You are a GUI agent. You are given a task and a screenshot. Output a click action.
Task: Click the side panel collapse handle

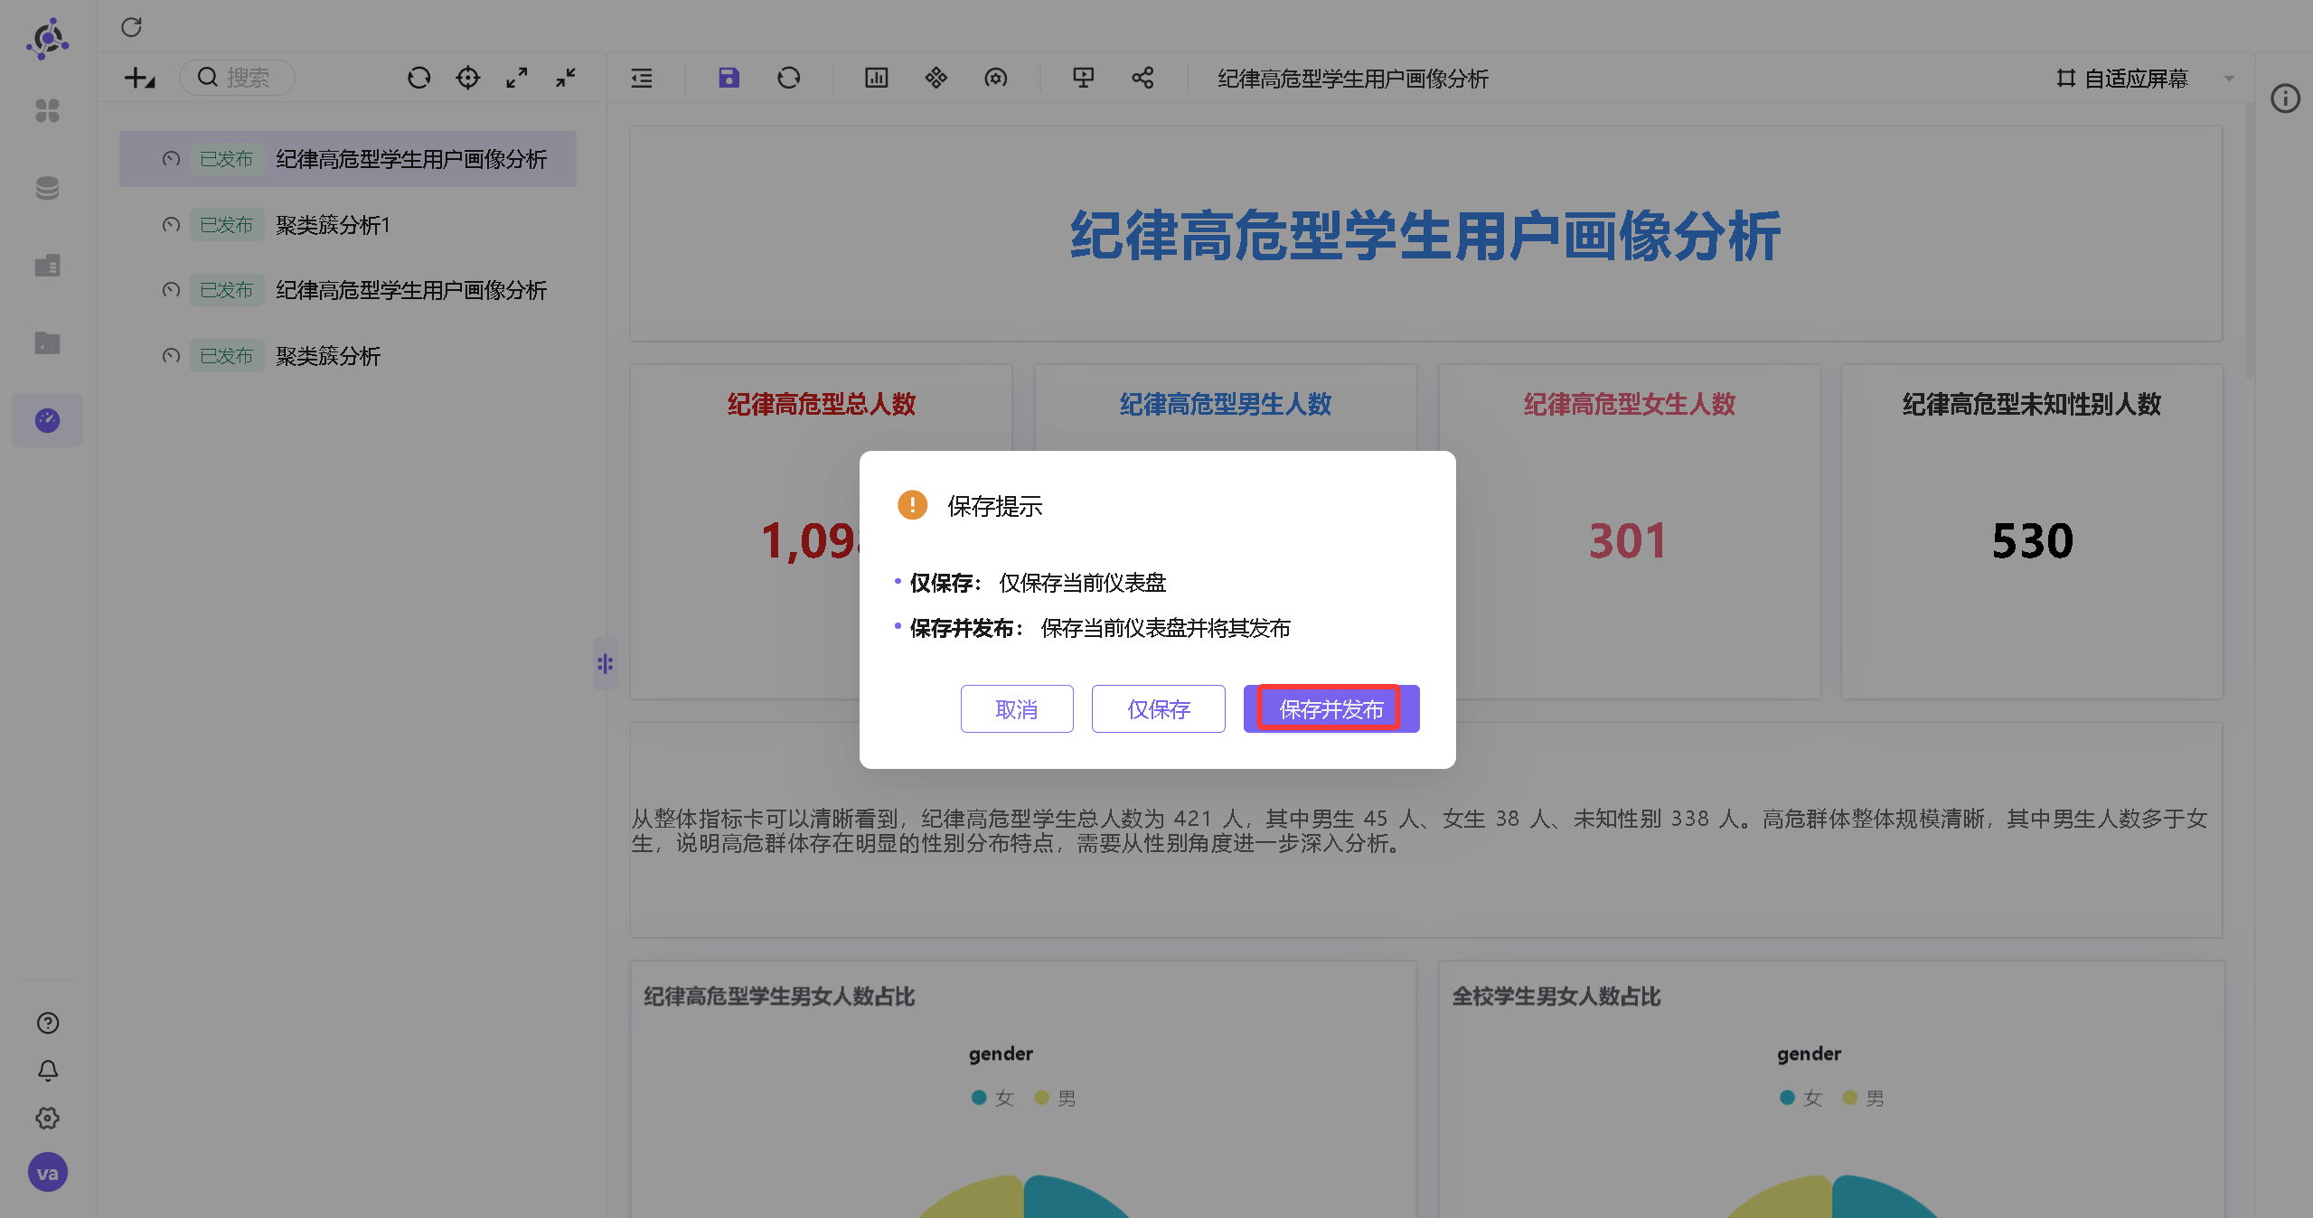tap(605, 664)
